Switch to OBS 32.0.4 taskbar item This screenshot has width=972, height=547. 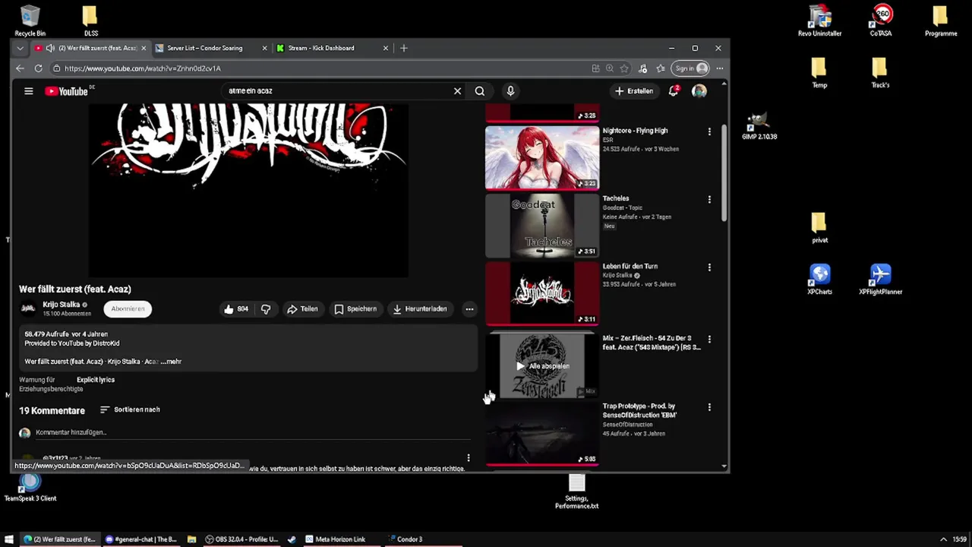pyautogui.click(x=241, y=539)
